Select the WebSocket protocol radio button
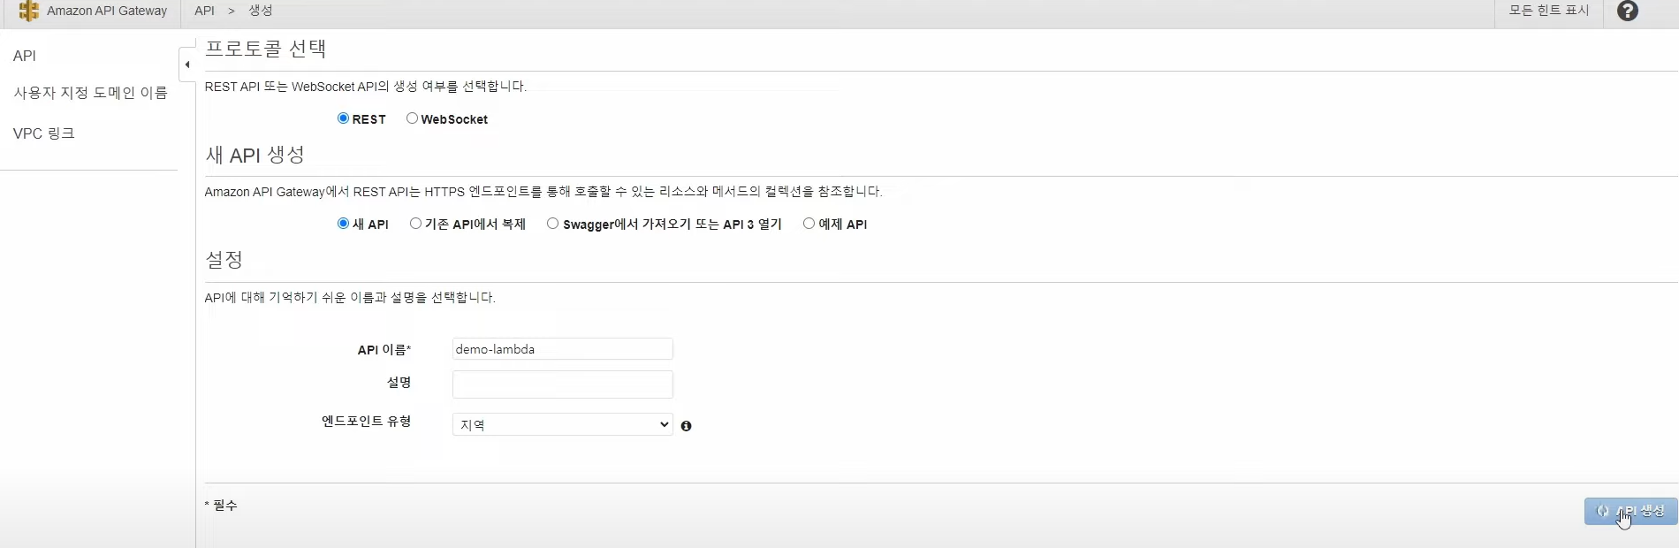1679x548 pixels. point(412,118)
